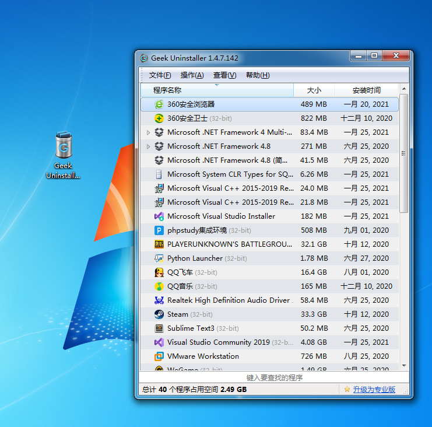The image size is (432, 427).
Task: Open the 帮助(H) menu
Action: point(258,75)
